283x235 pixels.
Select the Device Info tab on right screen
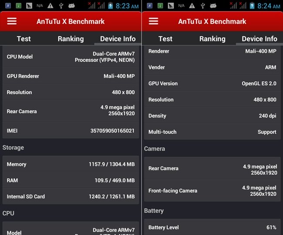259,39
